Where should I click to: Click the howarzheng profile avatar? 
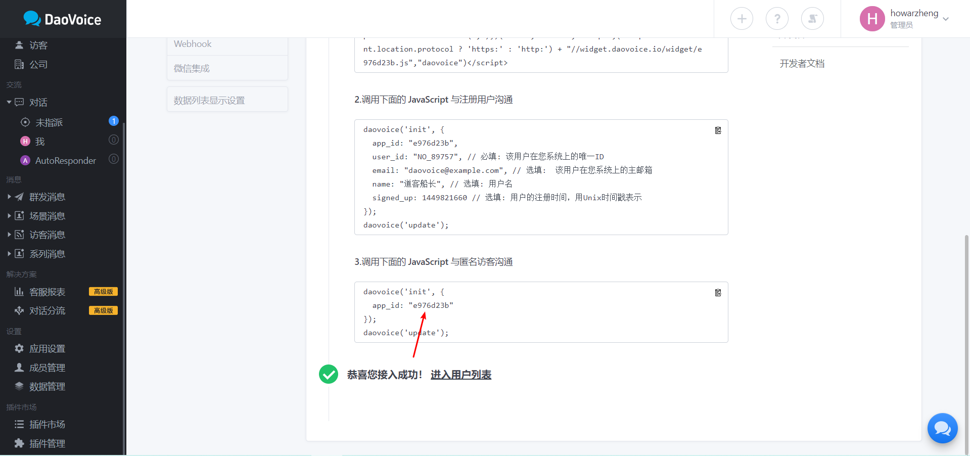[x=872, y=19]
